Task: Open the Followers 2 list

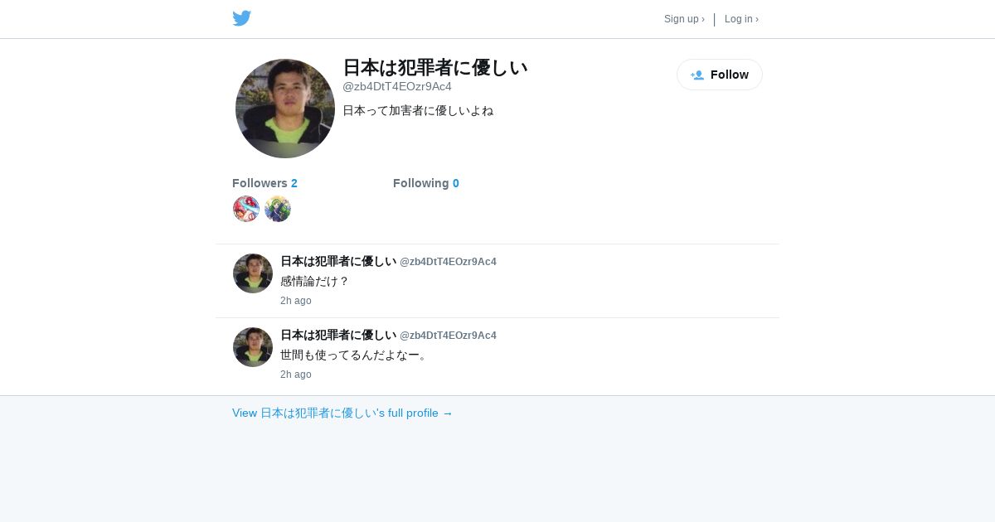Action: point(265,183)
